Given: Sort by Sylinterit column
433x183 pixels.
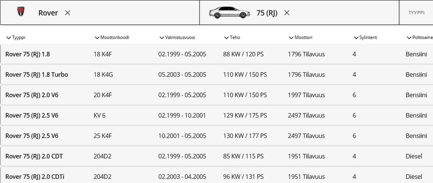Looking at the screenshot, I should coord(365,37).
